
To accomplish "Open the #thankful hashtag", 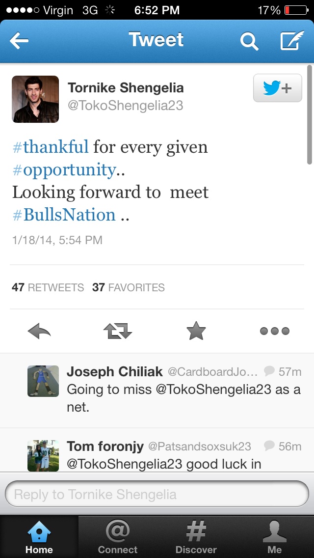I will coord(51,147).
